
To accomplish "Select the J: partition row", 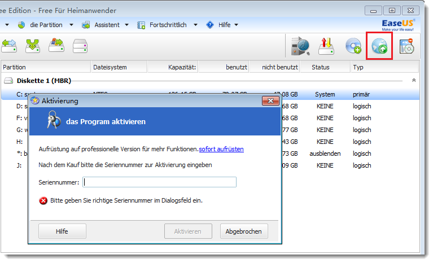I will tap(20, 165).
